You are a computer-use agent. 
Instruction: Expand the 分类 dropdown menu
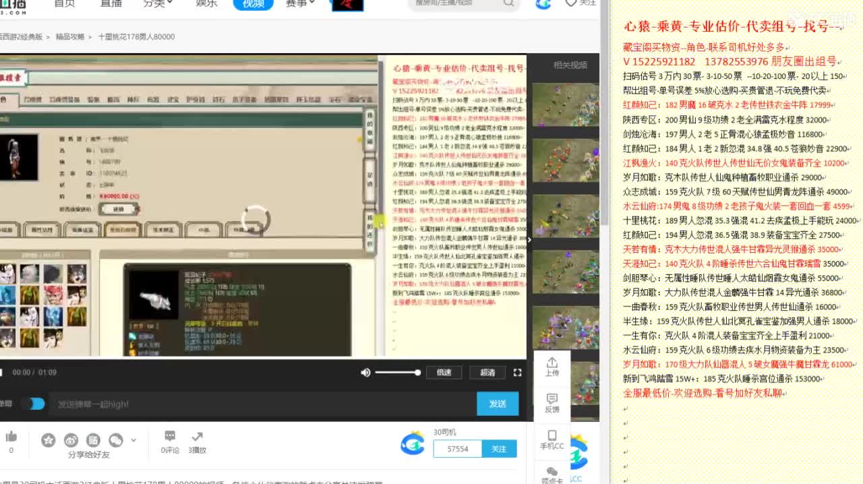click(x=158, y=3)
